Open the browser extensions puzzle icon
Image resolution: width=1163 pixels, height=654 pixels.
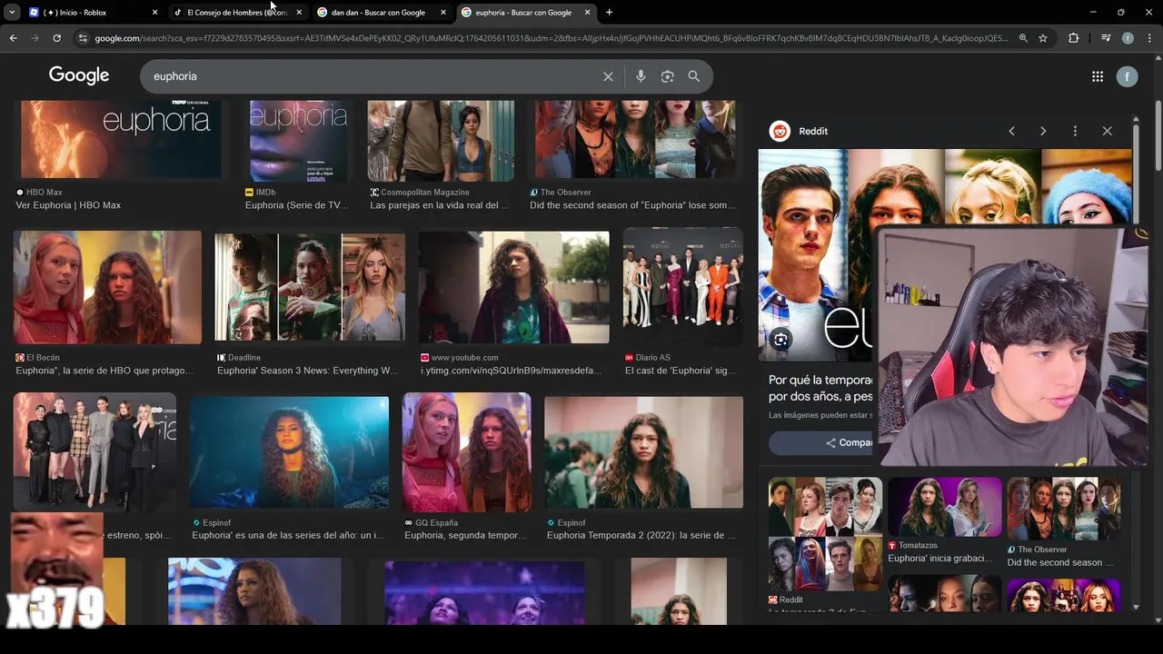pyautogui.click(x=1073, y=38)
